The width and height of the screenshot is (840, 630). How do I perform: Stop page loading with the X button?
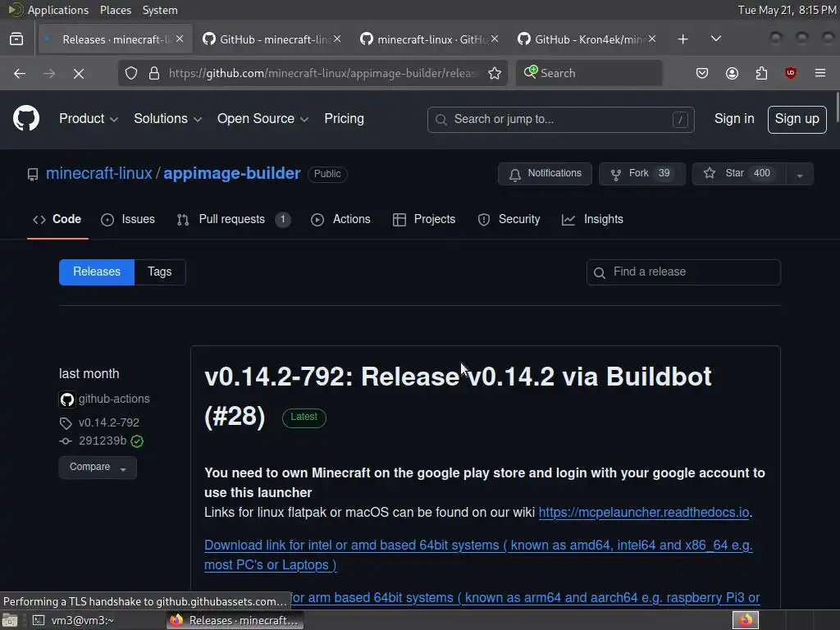(x=78, y=73)
